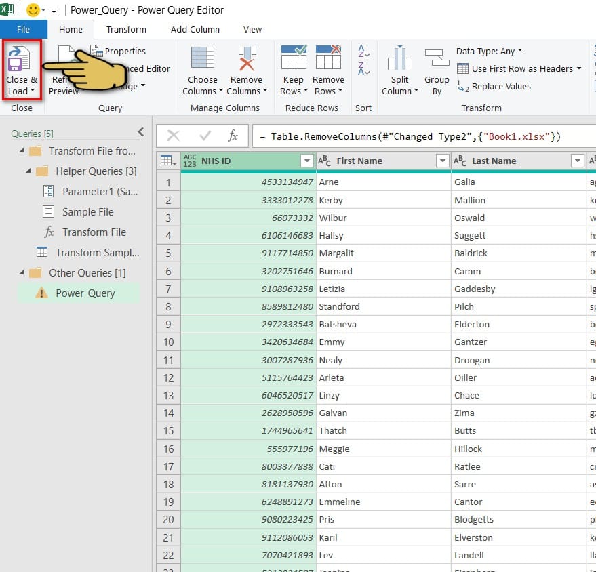The height and width of the screenshot is (572, 596).
Task: Click cell 4533134947 in NHS ID
Action: point(249,182)
